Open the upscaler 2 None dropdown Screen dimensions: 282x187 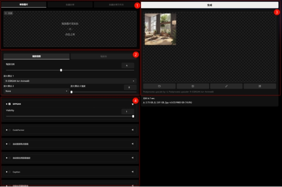tap(36, 91)
